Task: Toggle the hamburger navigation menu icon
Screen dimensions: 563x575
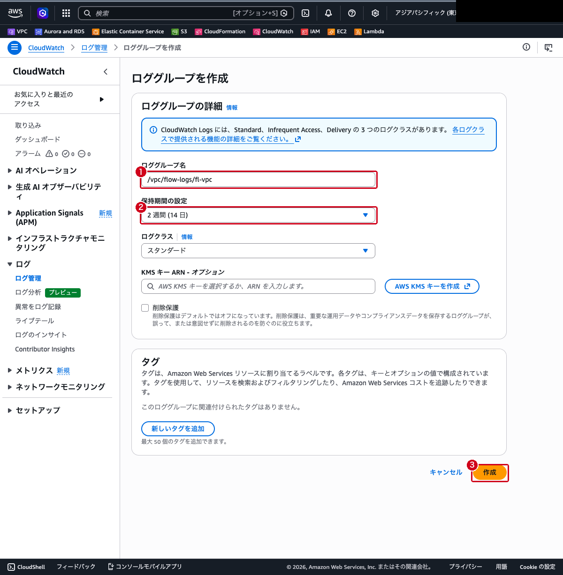Action: click(15, 47)
